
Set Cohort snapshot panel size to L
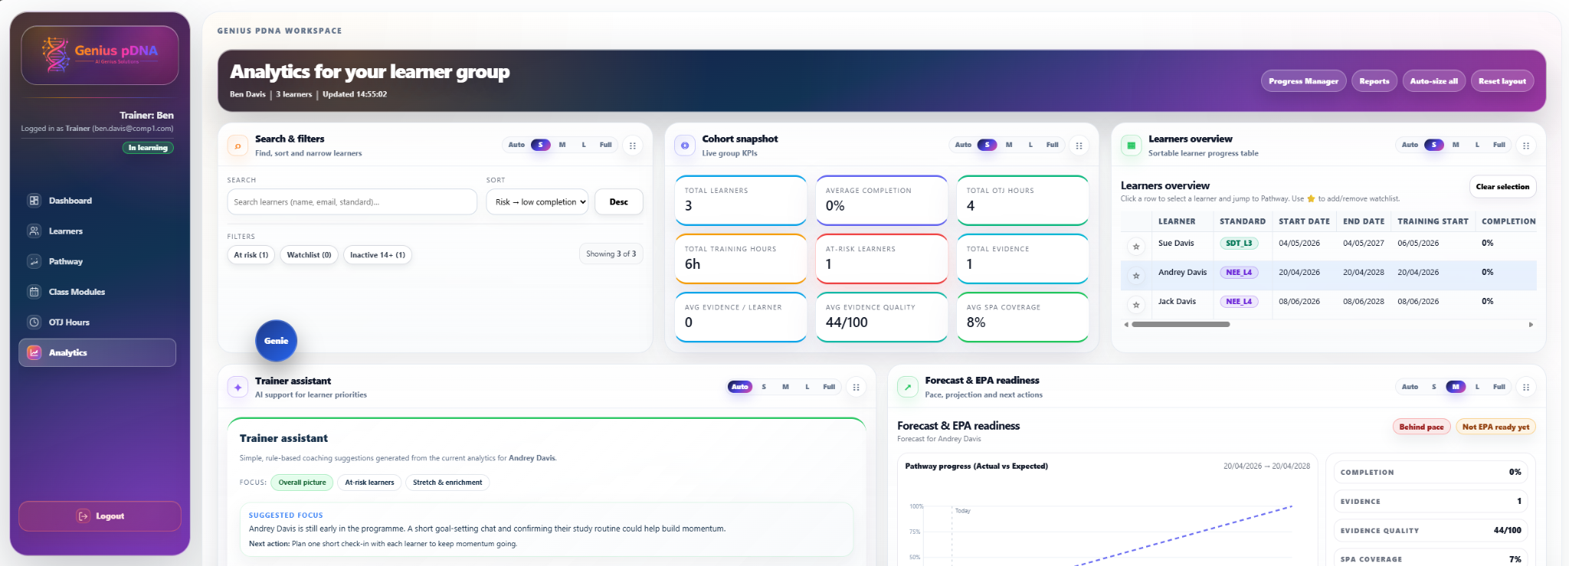click(1030, 145)
